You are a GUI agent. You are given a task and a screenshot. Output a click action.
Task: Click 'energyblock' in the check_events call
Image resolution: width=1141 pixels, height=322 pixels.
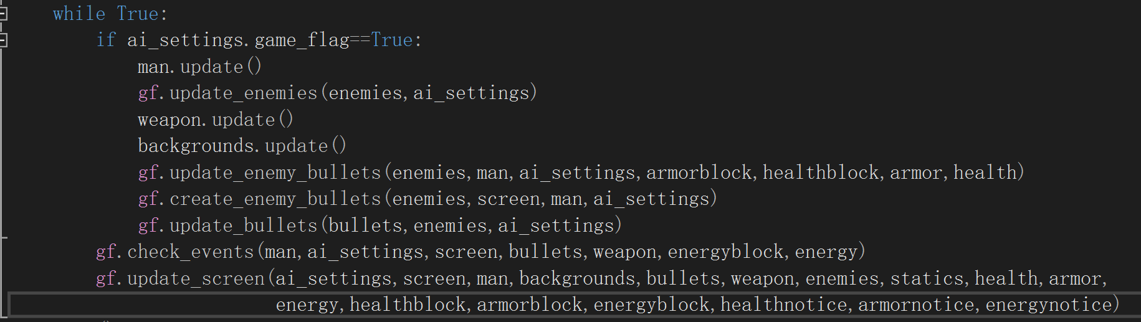tap(725, 252)
